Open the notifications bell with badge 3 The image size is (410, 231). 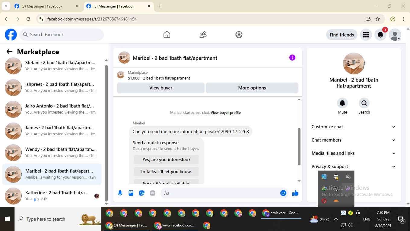click(x=381, y=35)
